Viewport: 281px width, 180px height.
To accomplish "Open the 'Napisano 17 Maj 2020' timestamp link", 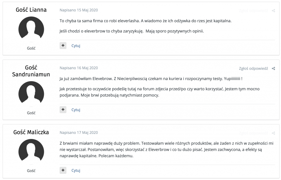I will (x=79, y=133).
